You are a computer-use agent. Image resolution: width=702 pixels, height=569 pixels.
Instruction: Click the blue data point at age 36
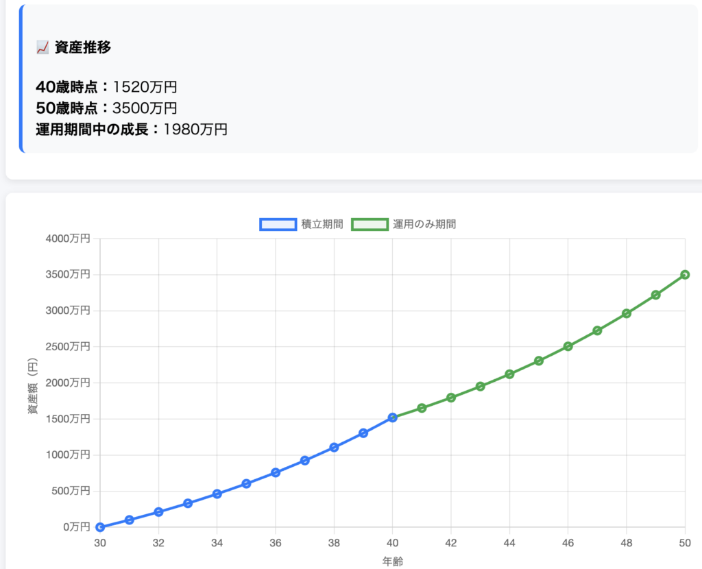(276, 472)
